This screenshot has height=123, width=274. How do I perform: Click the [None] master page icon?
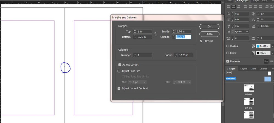point(269,73)
